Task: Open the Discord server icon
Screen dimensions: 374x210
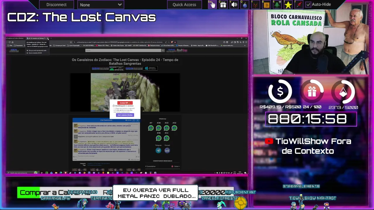Action: pyautogui.click(x=167, y=150)
